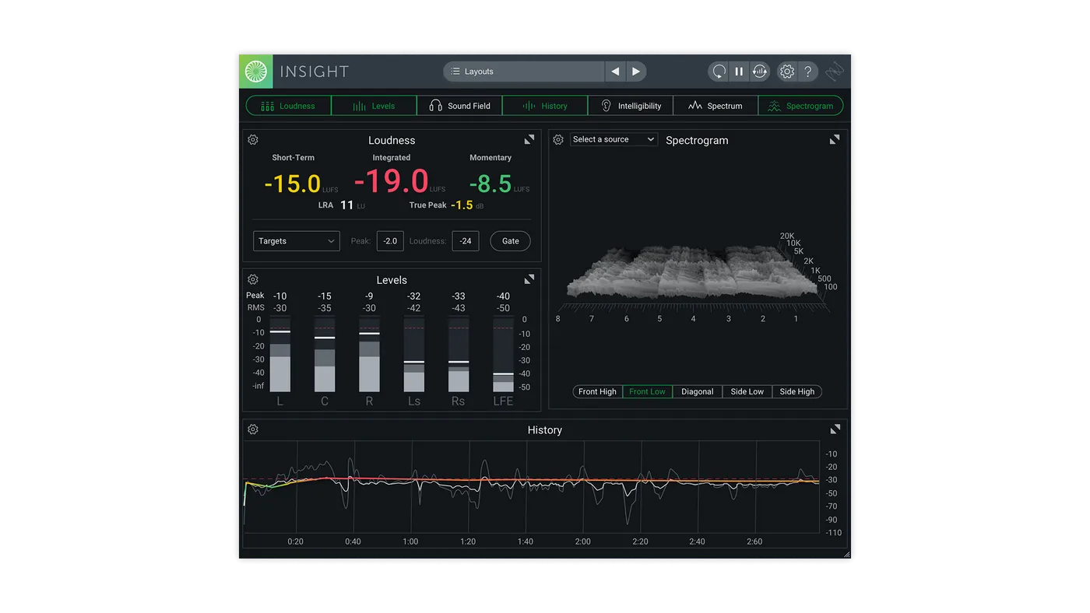Toggle the History module tab
The image size is (1090, 613).
pyautogui.click(x=545, y=106)
